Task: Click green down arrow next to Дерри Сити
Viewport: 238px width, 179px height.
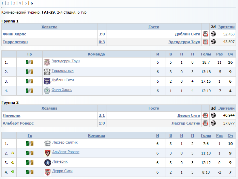Action: 13,172
